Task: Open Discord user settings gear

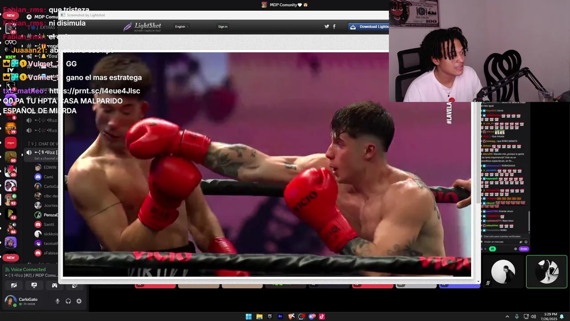Action: point(79,301)
